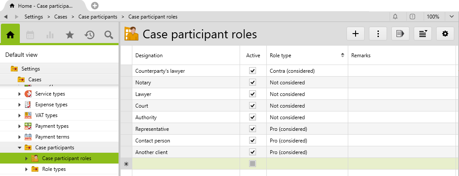459x176 pixels.
Task: Open the gear settings button in header
Action: pyautogui.click(x=445, y=34)
